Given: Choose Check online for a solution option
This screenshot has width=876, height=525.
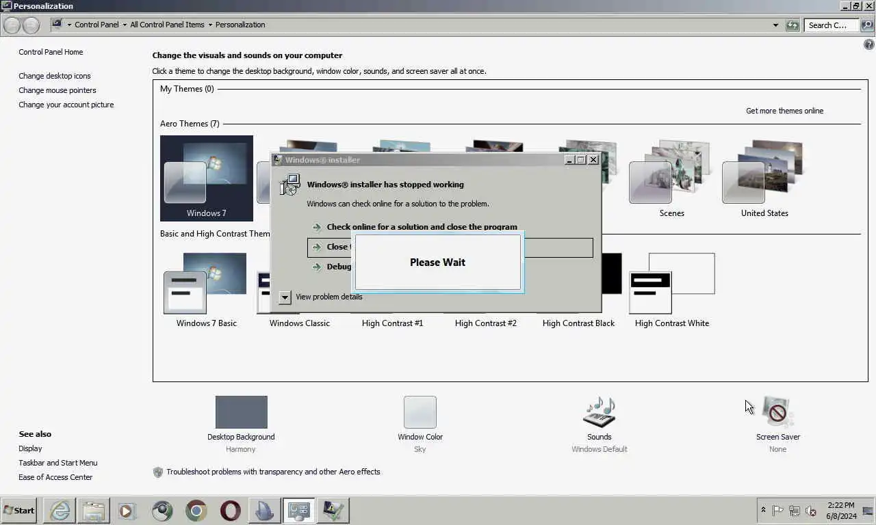Looking at the screenshot, I should click(x=422, y=227).
